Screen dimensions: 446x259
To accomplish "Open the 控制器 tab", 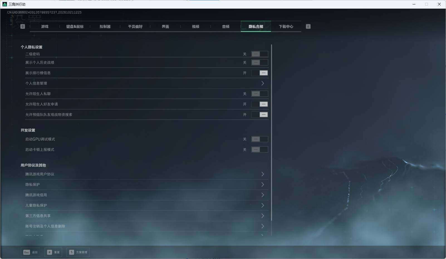I will click(105, 26).
